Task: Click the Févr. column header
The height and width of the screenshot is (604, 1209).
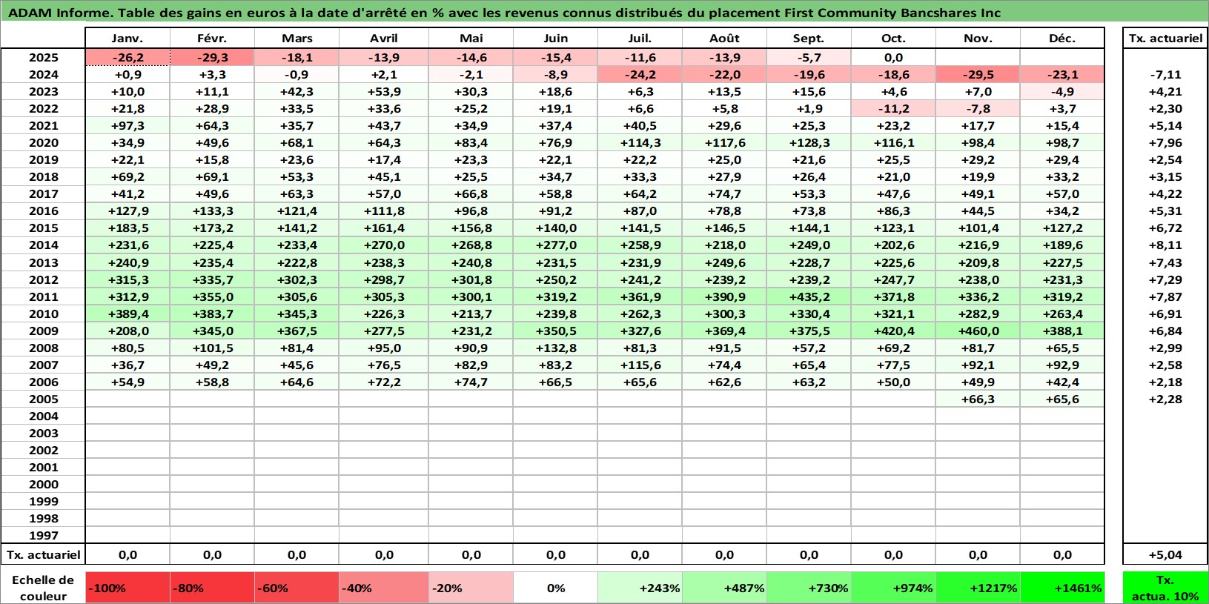Action: (212, 39)
